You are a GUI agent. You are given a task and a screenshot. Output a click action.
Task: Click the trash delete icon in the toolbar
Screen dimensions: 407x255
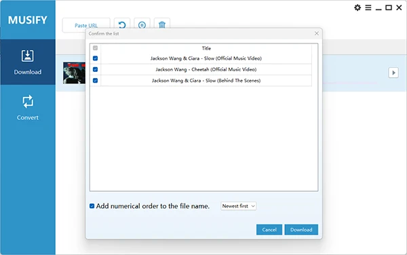point(162,25)
